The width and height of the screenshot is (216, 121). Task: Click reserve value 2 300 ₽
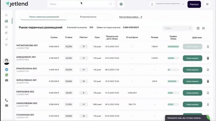point(155,58)
